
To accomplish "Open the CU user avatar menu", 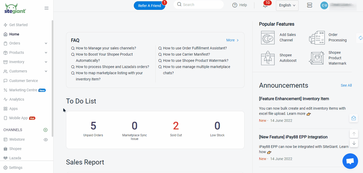I will pos(324,5).
